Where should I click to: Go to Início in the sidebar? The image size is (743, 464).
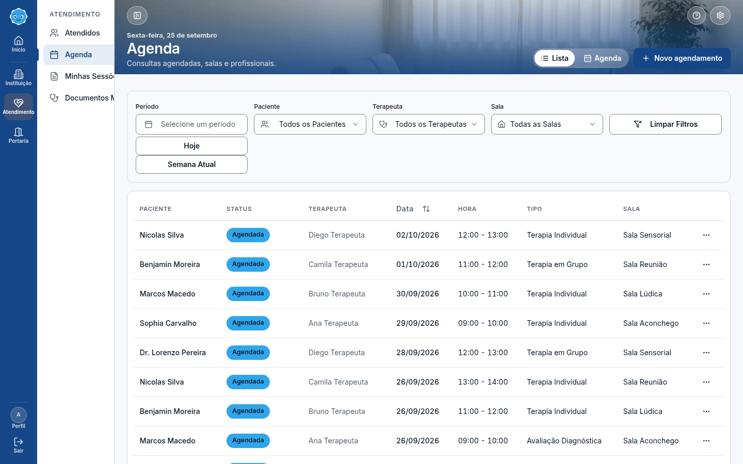[x=19, y=44]
